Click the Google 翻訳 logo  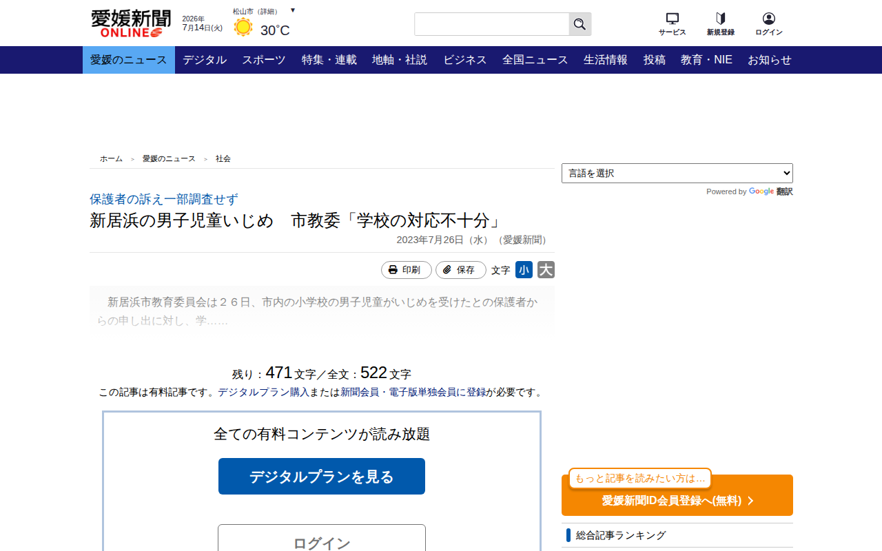(x=770, y=191)
